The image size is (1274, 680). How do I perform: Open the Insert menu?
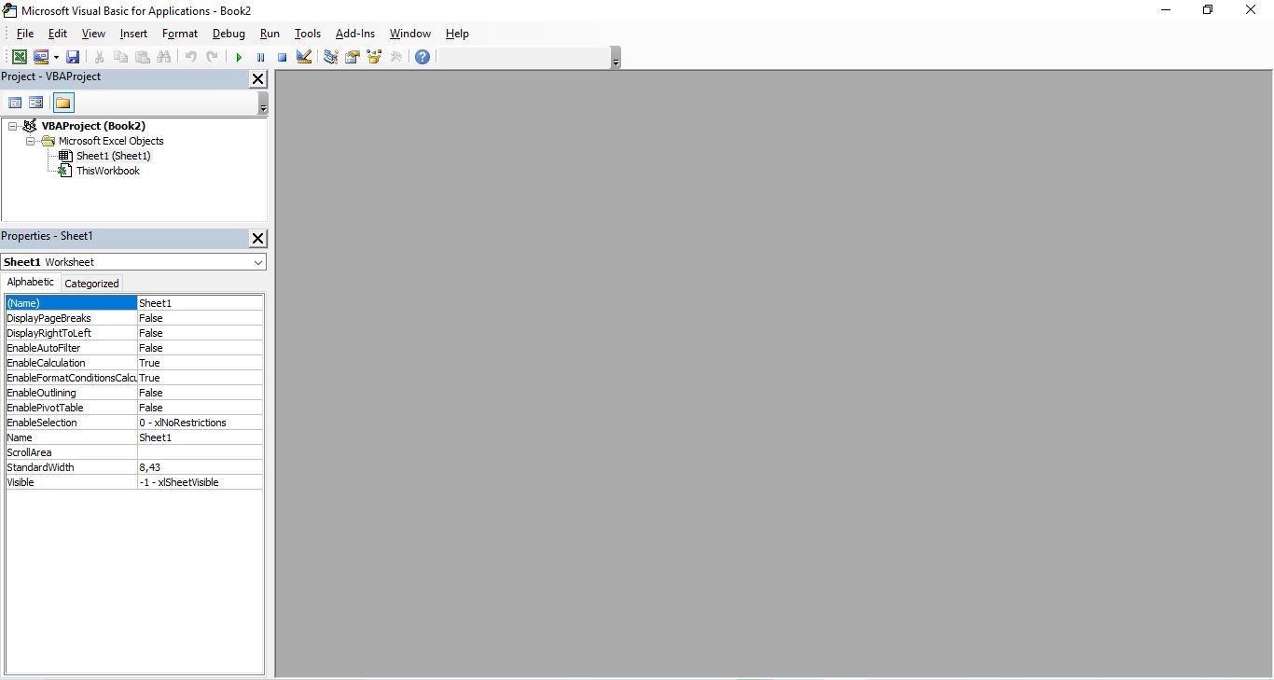tap(133, 34)
